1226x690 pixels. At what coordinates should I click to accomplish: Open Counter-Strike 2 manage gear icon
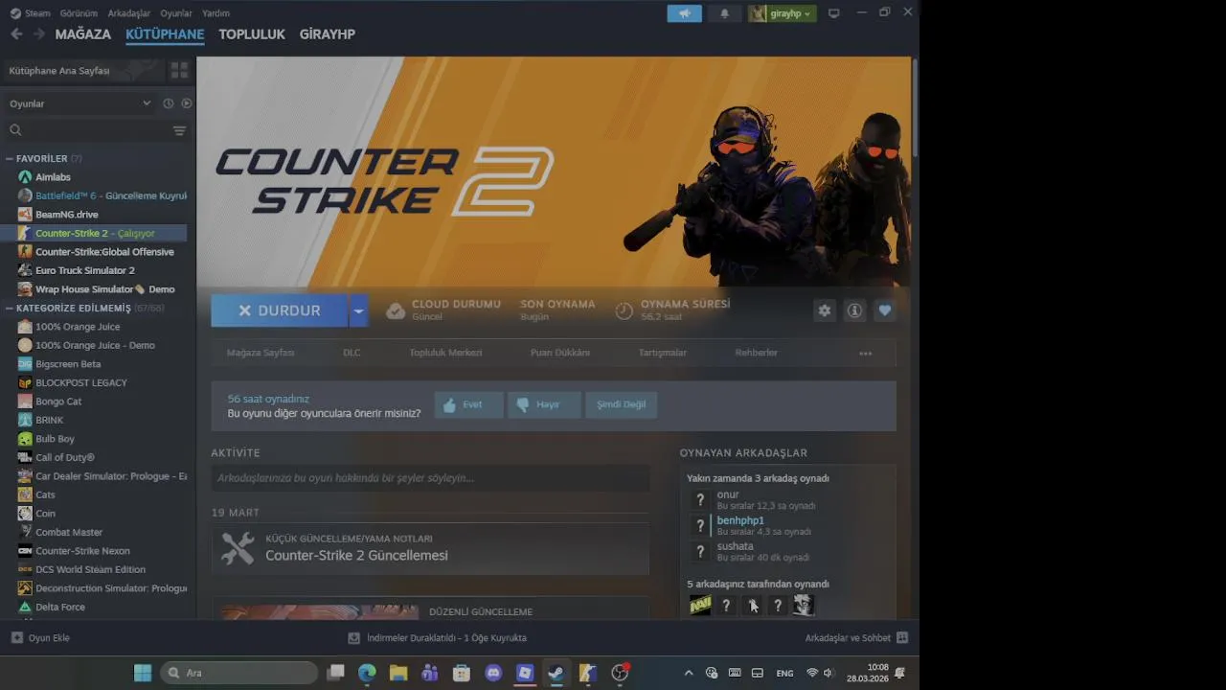(825, 310)
